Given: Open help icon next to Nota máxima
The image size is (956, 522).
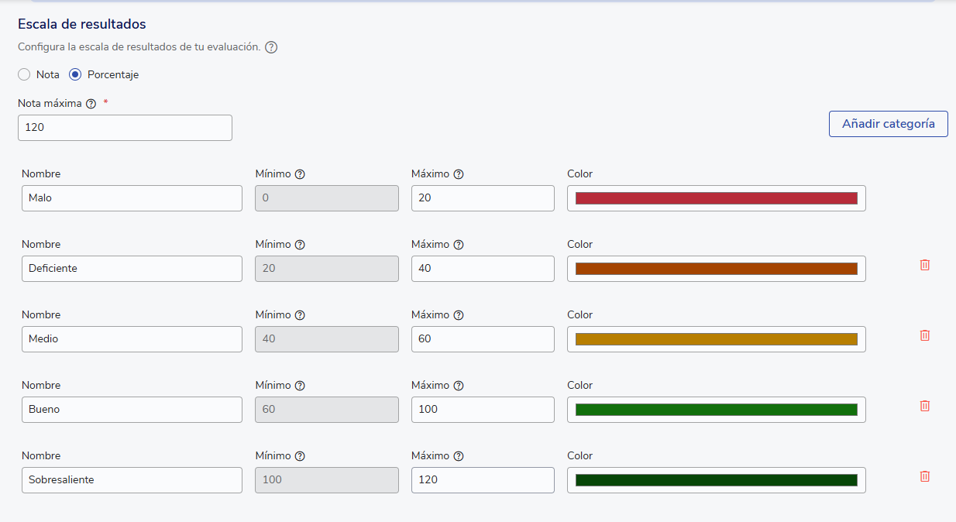Looking at the screenshot, I should click(91, 104).
